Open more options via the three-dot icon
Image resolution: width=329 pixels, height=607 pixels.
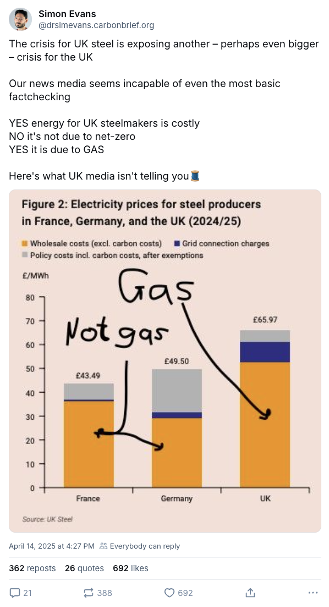tap(313, 593)
